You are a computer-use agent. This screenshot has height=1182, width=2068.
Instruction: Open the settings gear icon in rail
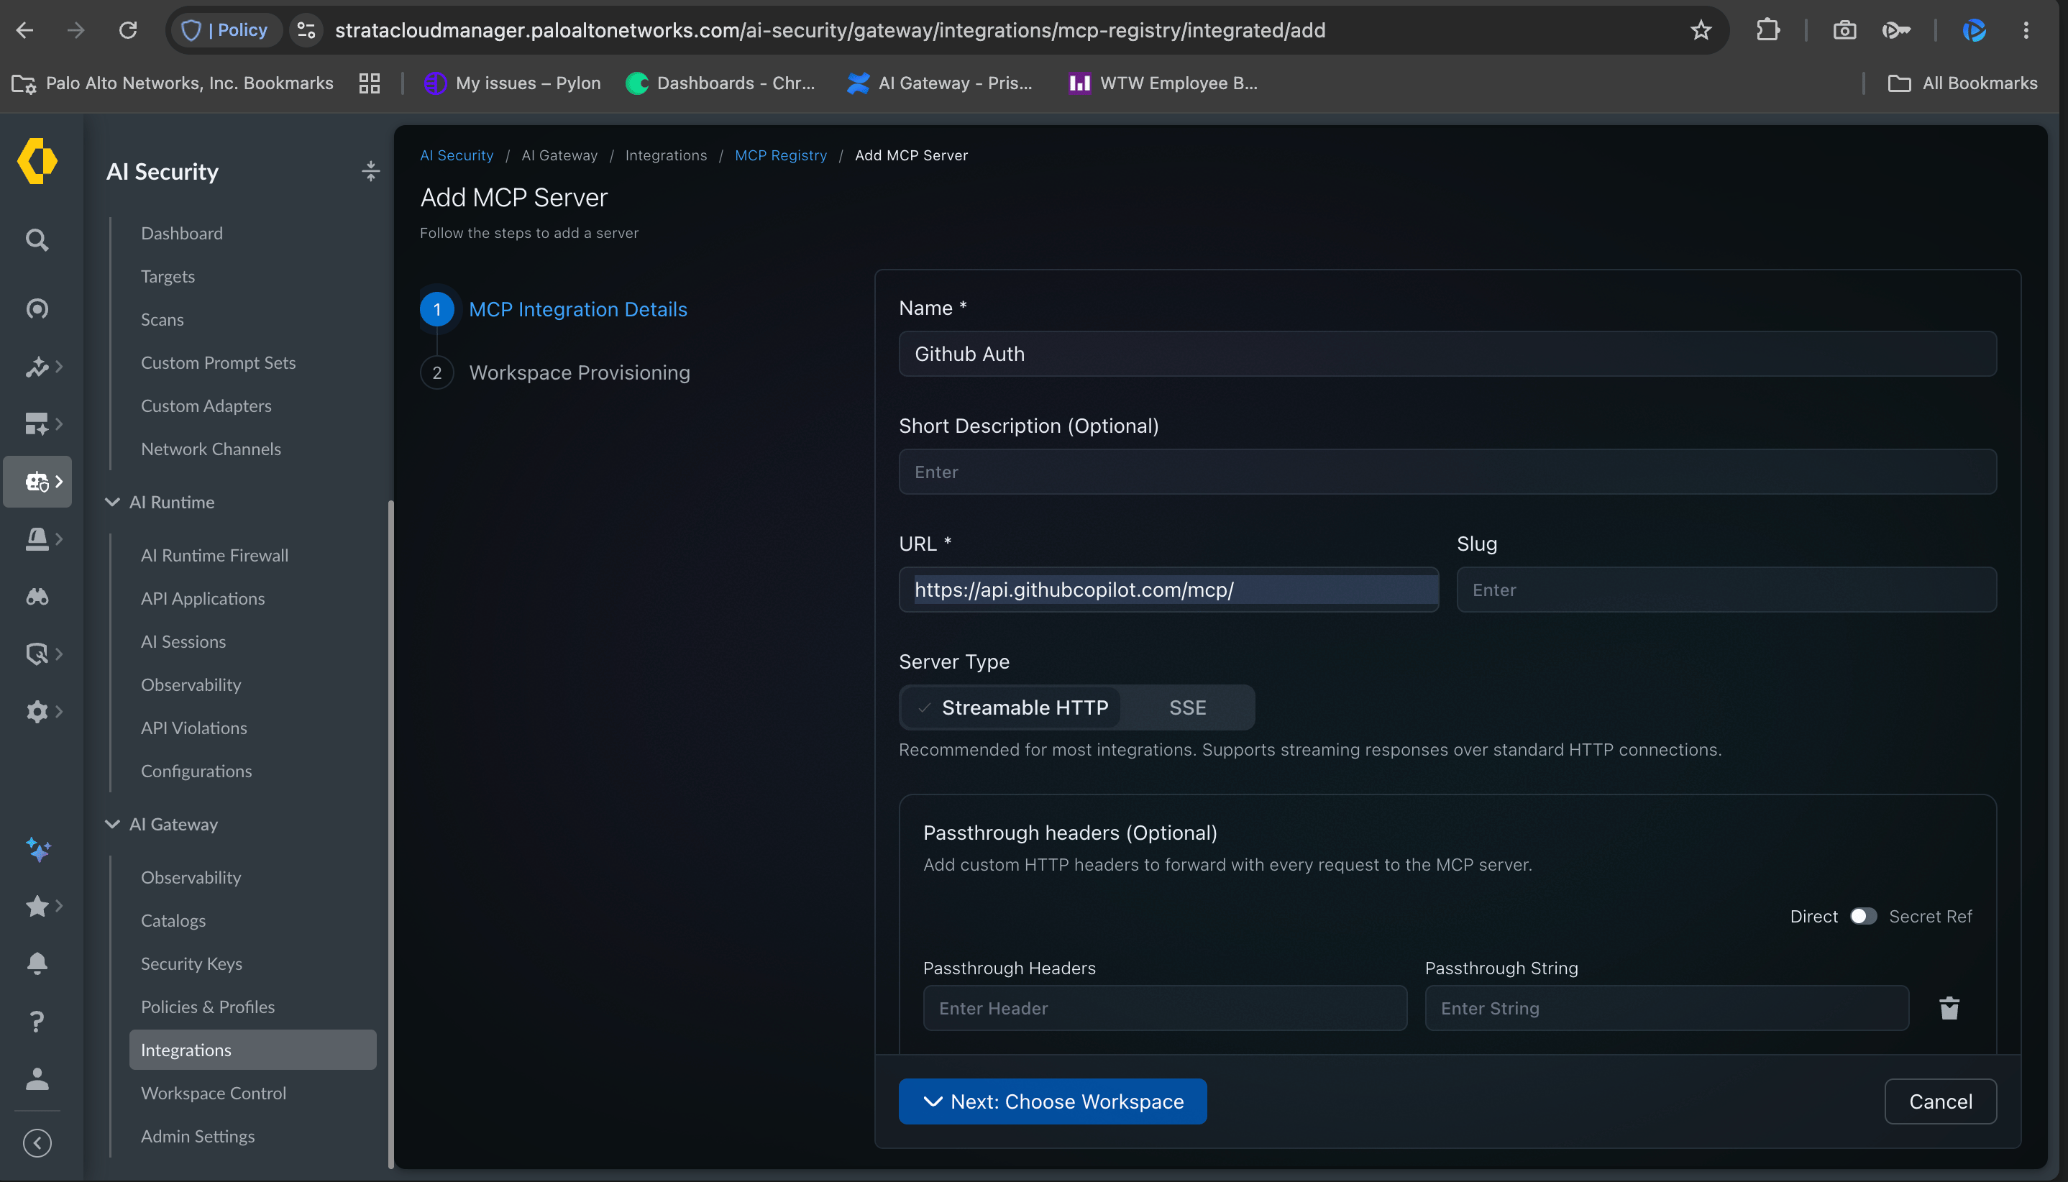tap(37, 711)
